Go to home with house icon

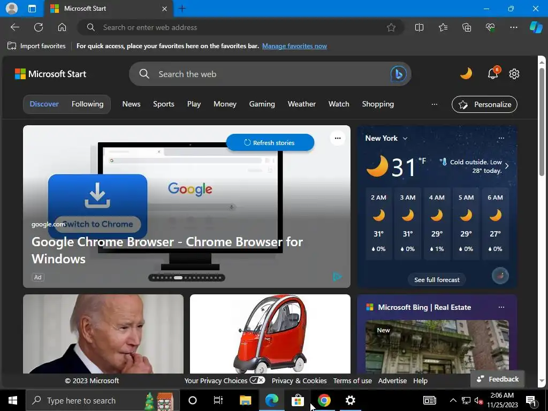[62, 27]
